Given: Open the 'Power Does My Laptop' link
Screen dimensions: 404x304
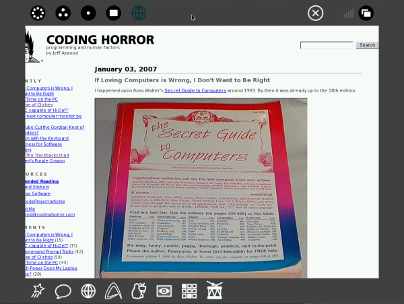Looking at the screenshot, I should (x=51, y=268).
